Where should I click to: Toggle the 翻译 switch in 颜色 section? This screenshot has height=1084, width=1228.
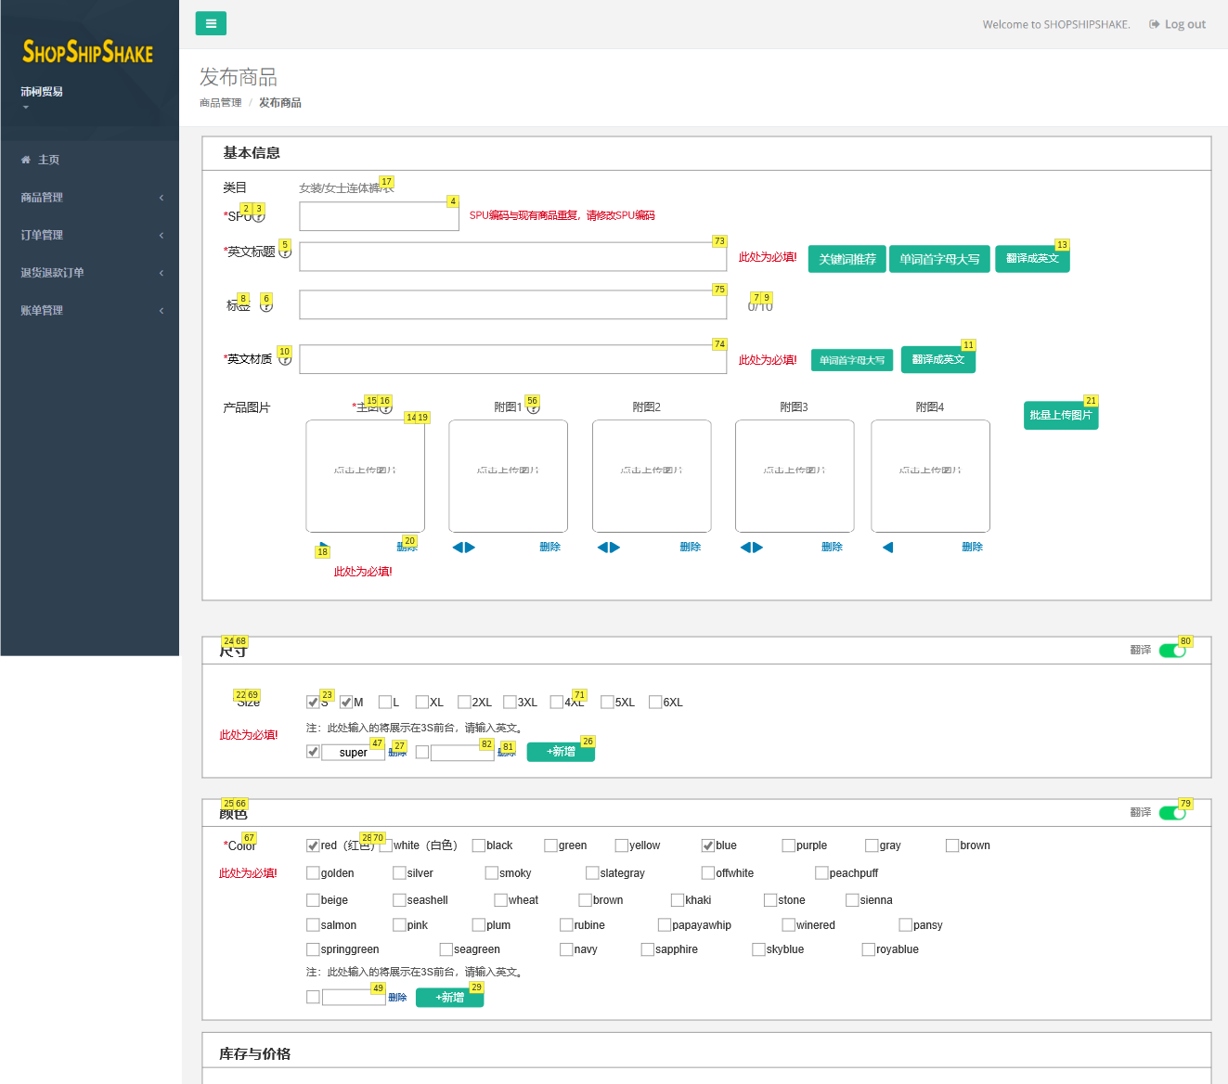coord(1172,813)
